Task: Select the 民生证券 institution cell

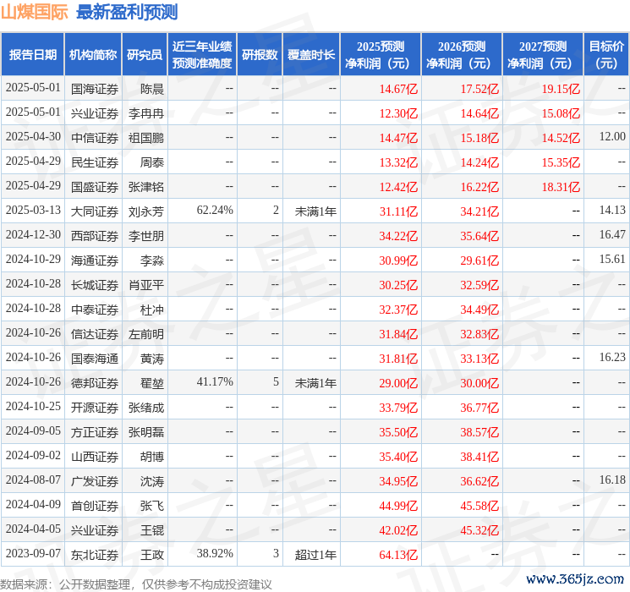Action: 95,162
